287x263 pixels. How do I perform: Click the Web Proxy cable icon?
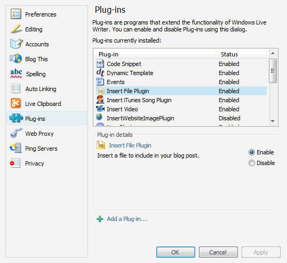[16, 133]
